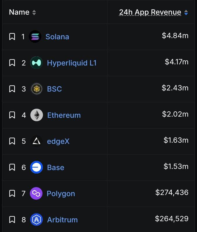Click the Arbitrum logo icon
The height and width of the screenshot is (232, 197).
pyautogui.click(x=36, y=220)
